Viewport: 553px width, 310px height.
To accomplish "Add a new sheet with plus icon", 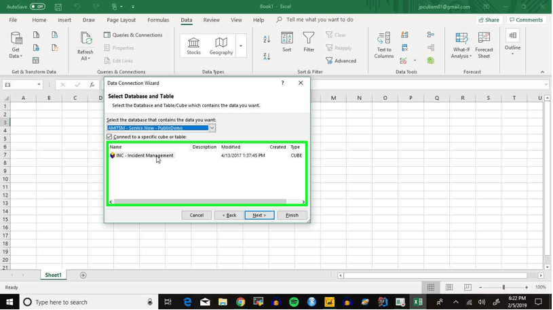I will click(x=83, y=275).
